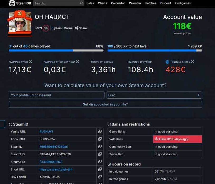This screenshot has width=215, height=184.
Task: Open the Find games menu item
Action: 183,3
